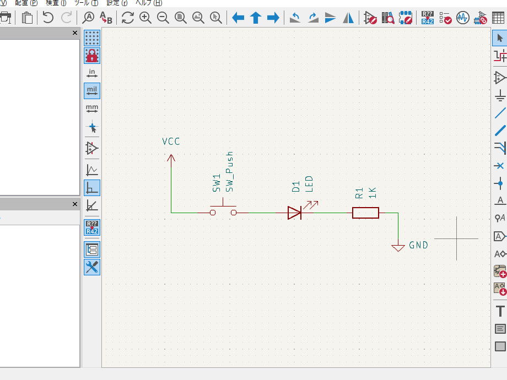
Task: Click the Undo arrow in the top toolbar
Action: (x=48, y=18)
